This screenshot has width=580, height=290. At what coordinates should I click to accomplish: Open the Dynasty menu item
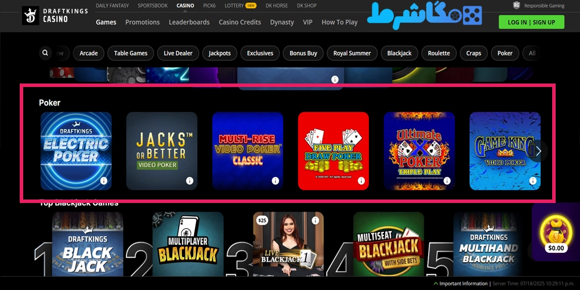(x=282, y=22)
